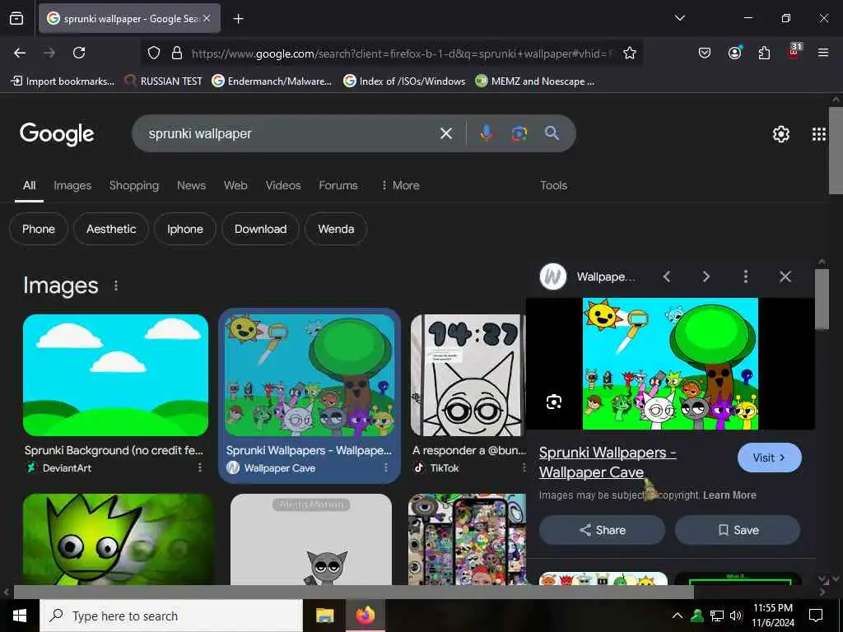Screen dimensions: 843x632
Task: Click the Firefox taskbar icon
Action: pos(365,616)
